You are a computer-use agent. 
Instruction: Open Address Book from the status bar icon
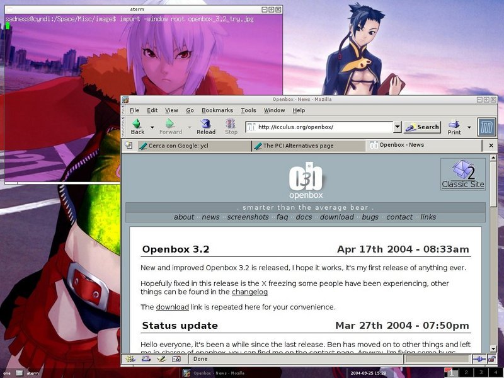(176, 358)
